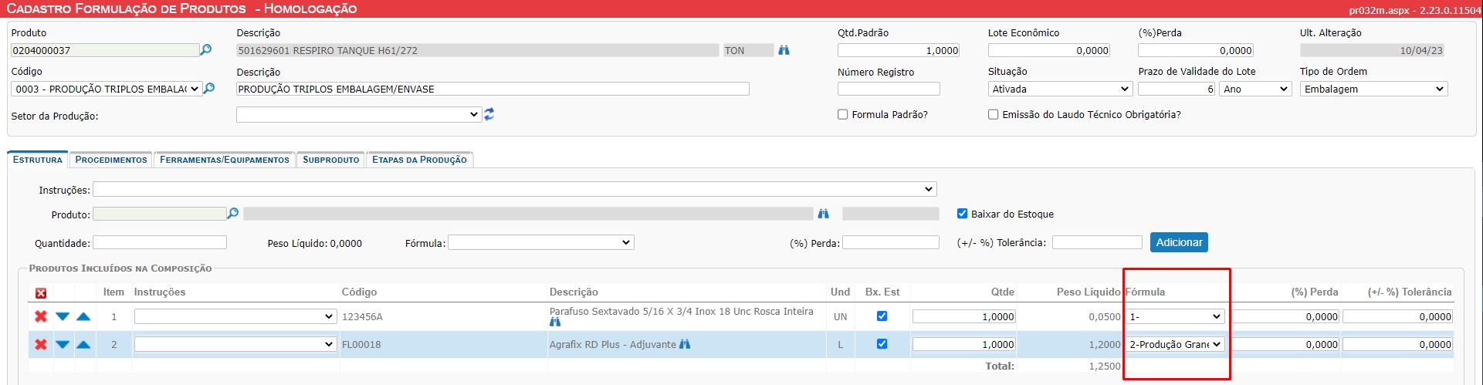
Task: Click Tolerância field of item 1
Action: tap(1398, 316)
